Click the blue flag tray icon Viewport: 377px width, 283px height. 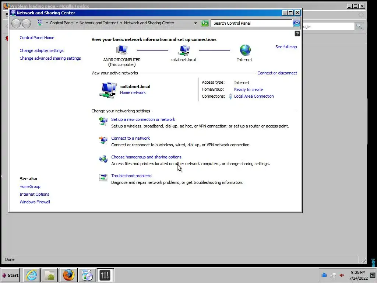coord(324,275)
